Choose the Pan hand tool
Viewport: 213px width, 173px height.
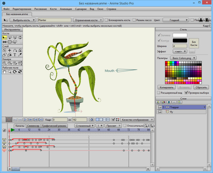(4, 71)
